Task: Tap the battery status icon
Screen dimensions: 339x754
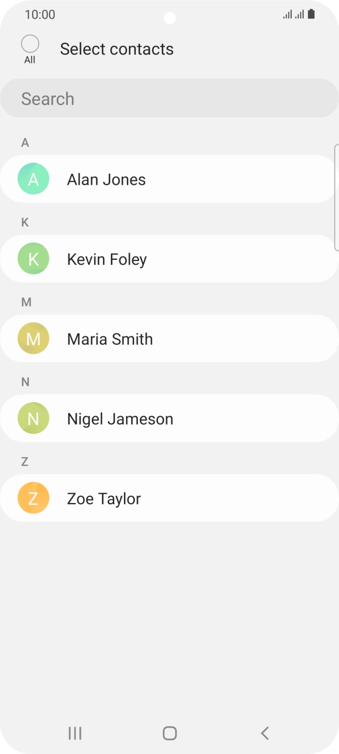Action: tap(311, 14)
